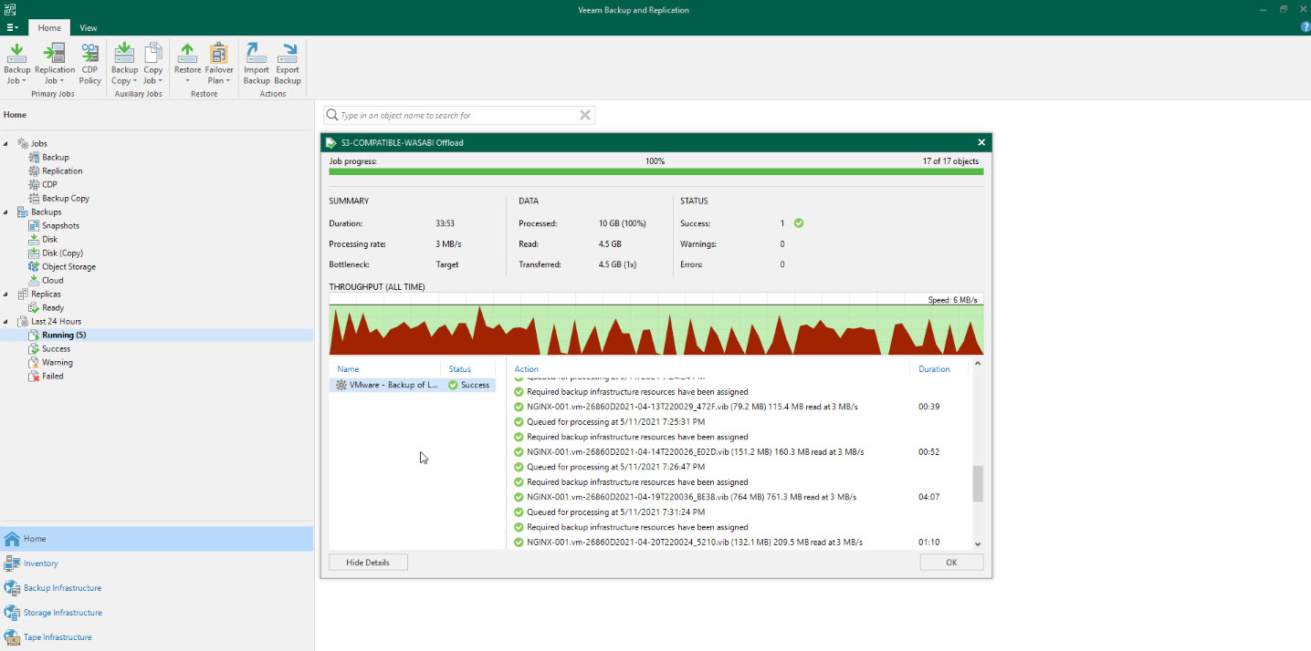Select CDP under Jobs in tree
Viewport: 1311px width, 651px height.
click(49, 184)
